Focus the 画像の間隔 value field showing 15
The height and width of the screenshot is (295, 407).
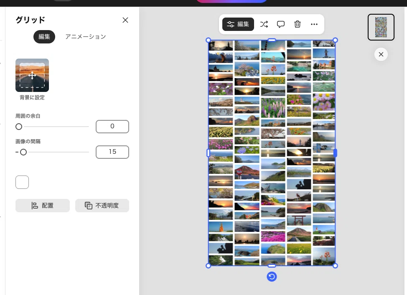click(x=112, y=152)
